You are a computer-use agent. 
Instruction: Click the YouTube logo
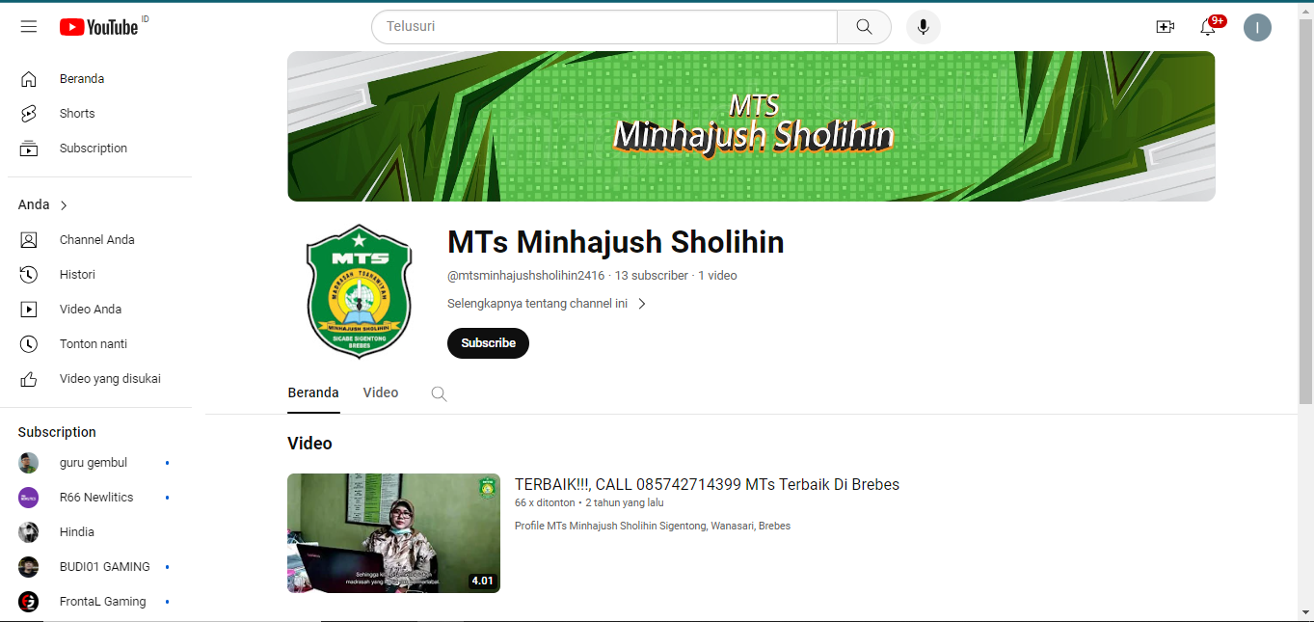coord(99,27)
